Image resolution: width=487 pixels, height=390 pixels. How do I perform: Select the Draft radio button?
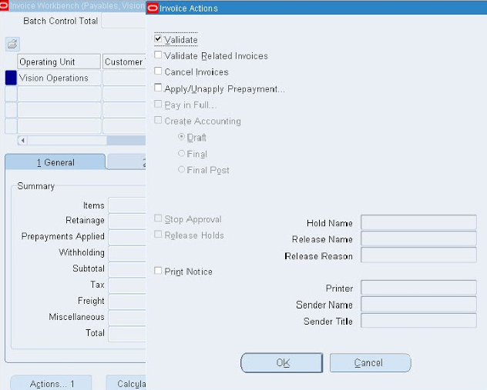coord(181,137)
